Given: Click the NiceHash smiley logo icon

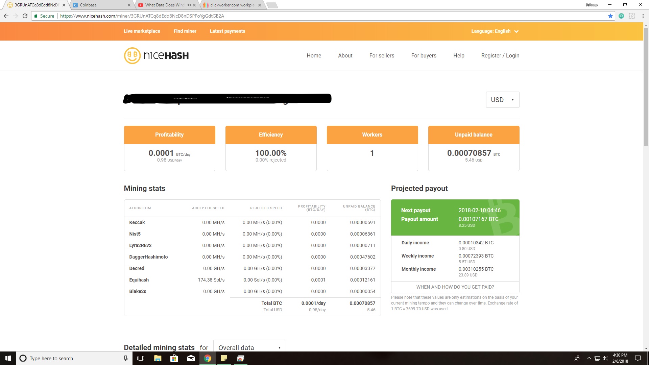Looking at the screenshot, I should pos(132,56).
